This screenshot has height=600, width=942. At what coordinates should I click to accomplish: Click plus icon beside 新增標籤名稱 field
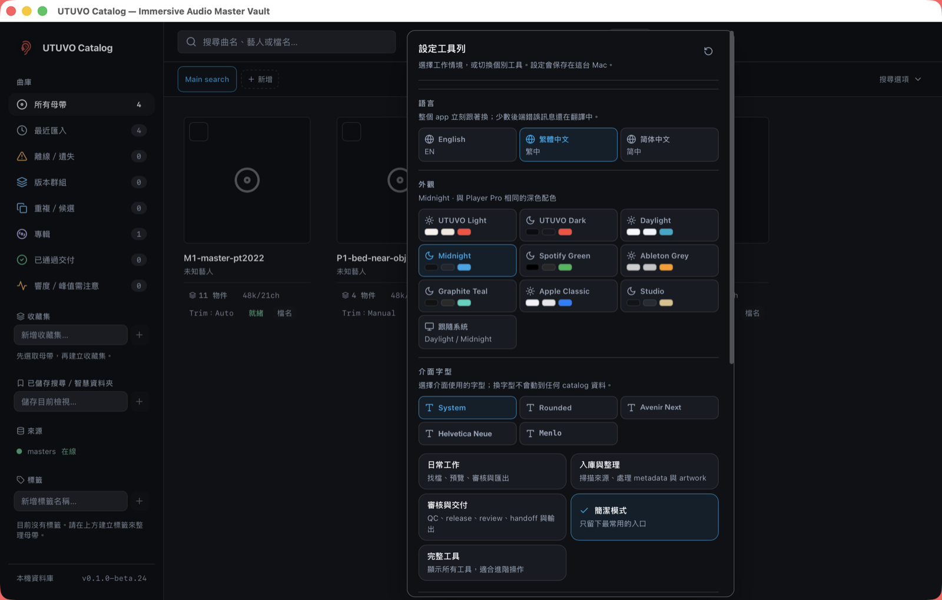click(x=140, y=501)
